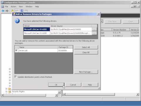Click Find Now button in console window
The width and height of the screenshot is (141, 106).
point(113,21)
